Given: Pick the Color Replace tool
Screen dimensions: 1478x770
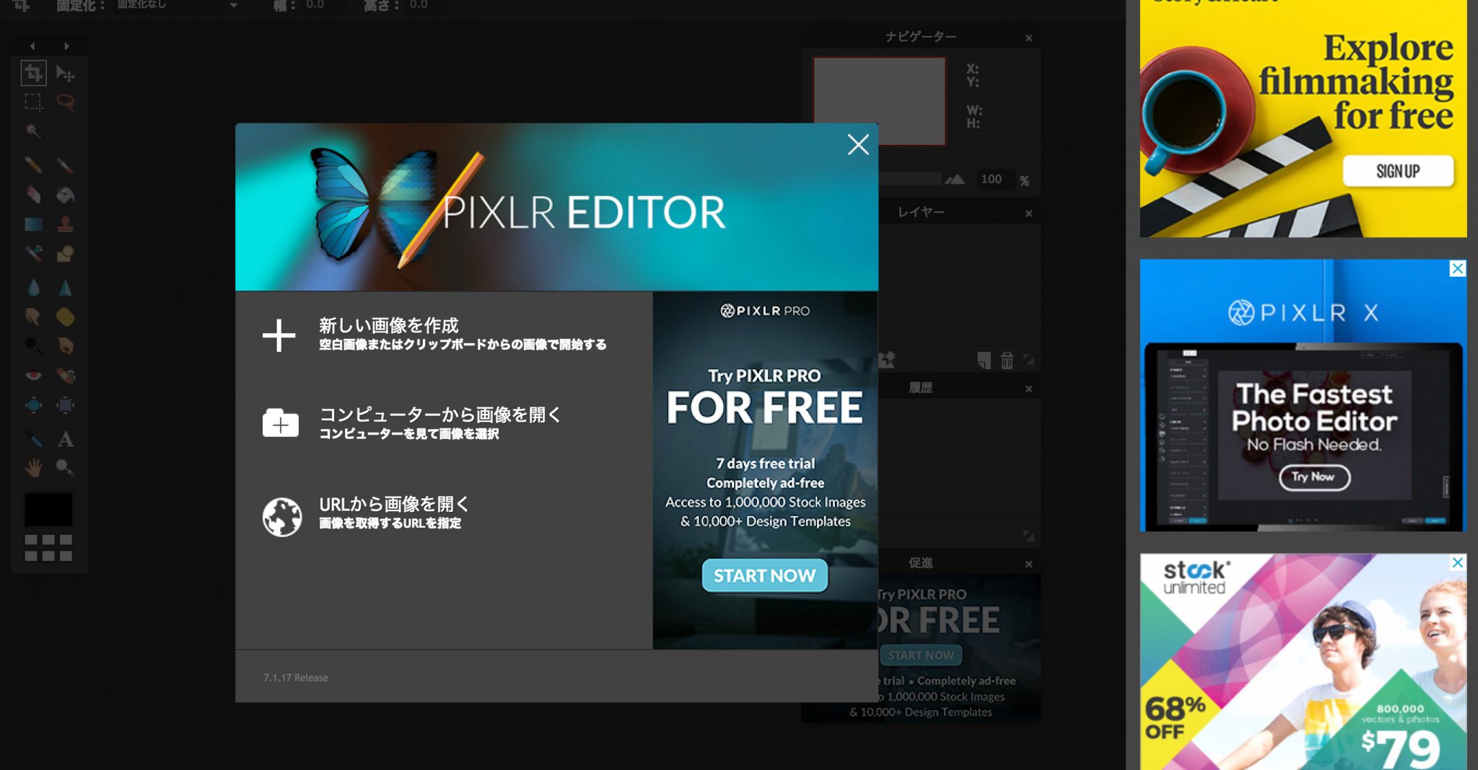Looking at the screenshot, I should (x=33, y=253).
